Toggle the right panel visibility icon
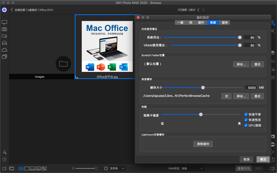 tap(273, 169)
